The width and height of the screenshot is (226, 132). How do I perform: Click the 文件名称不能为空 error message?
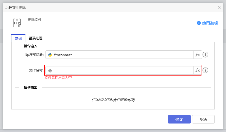coord(58,78)
